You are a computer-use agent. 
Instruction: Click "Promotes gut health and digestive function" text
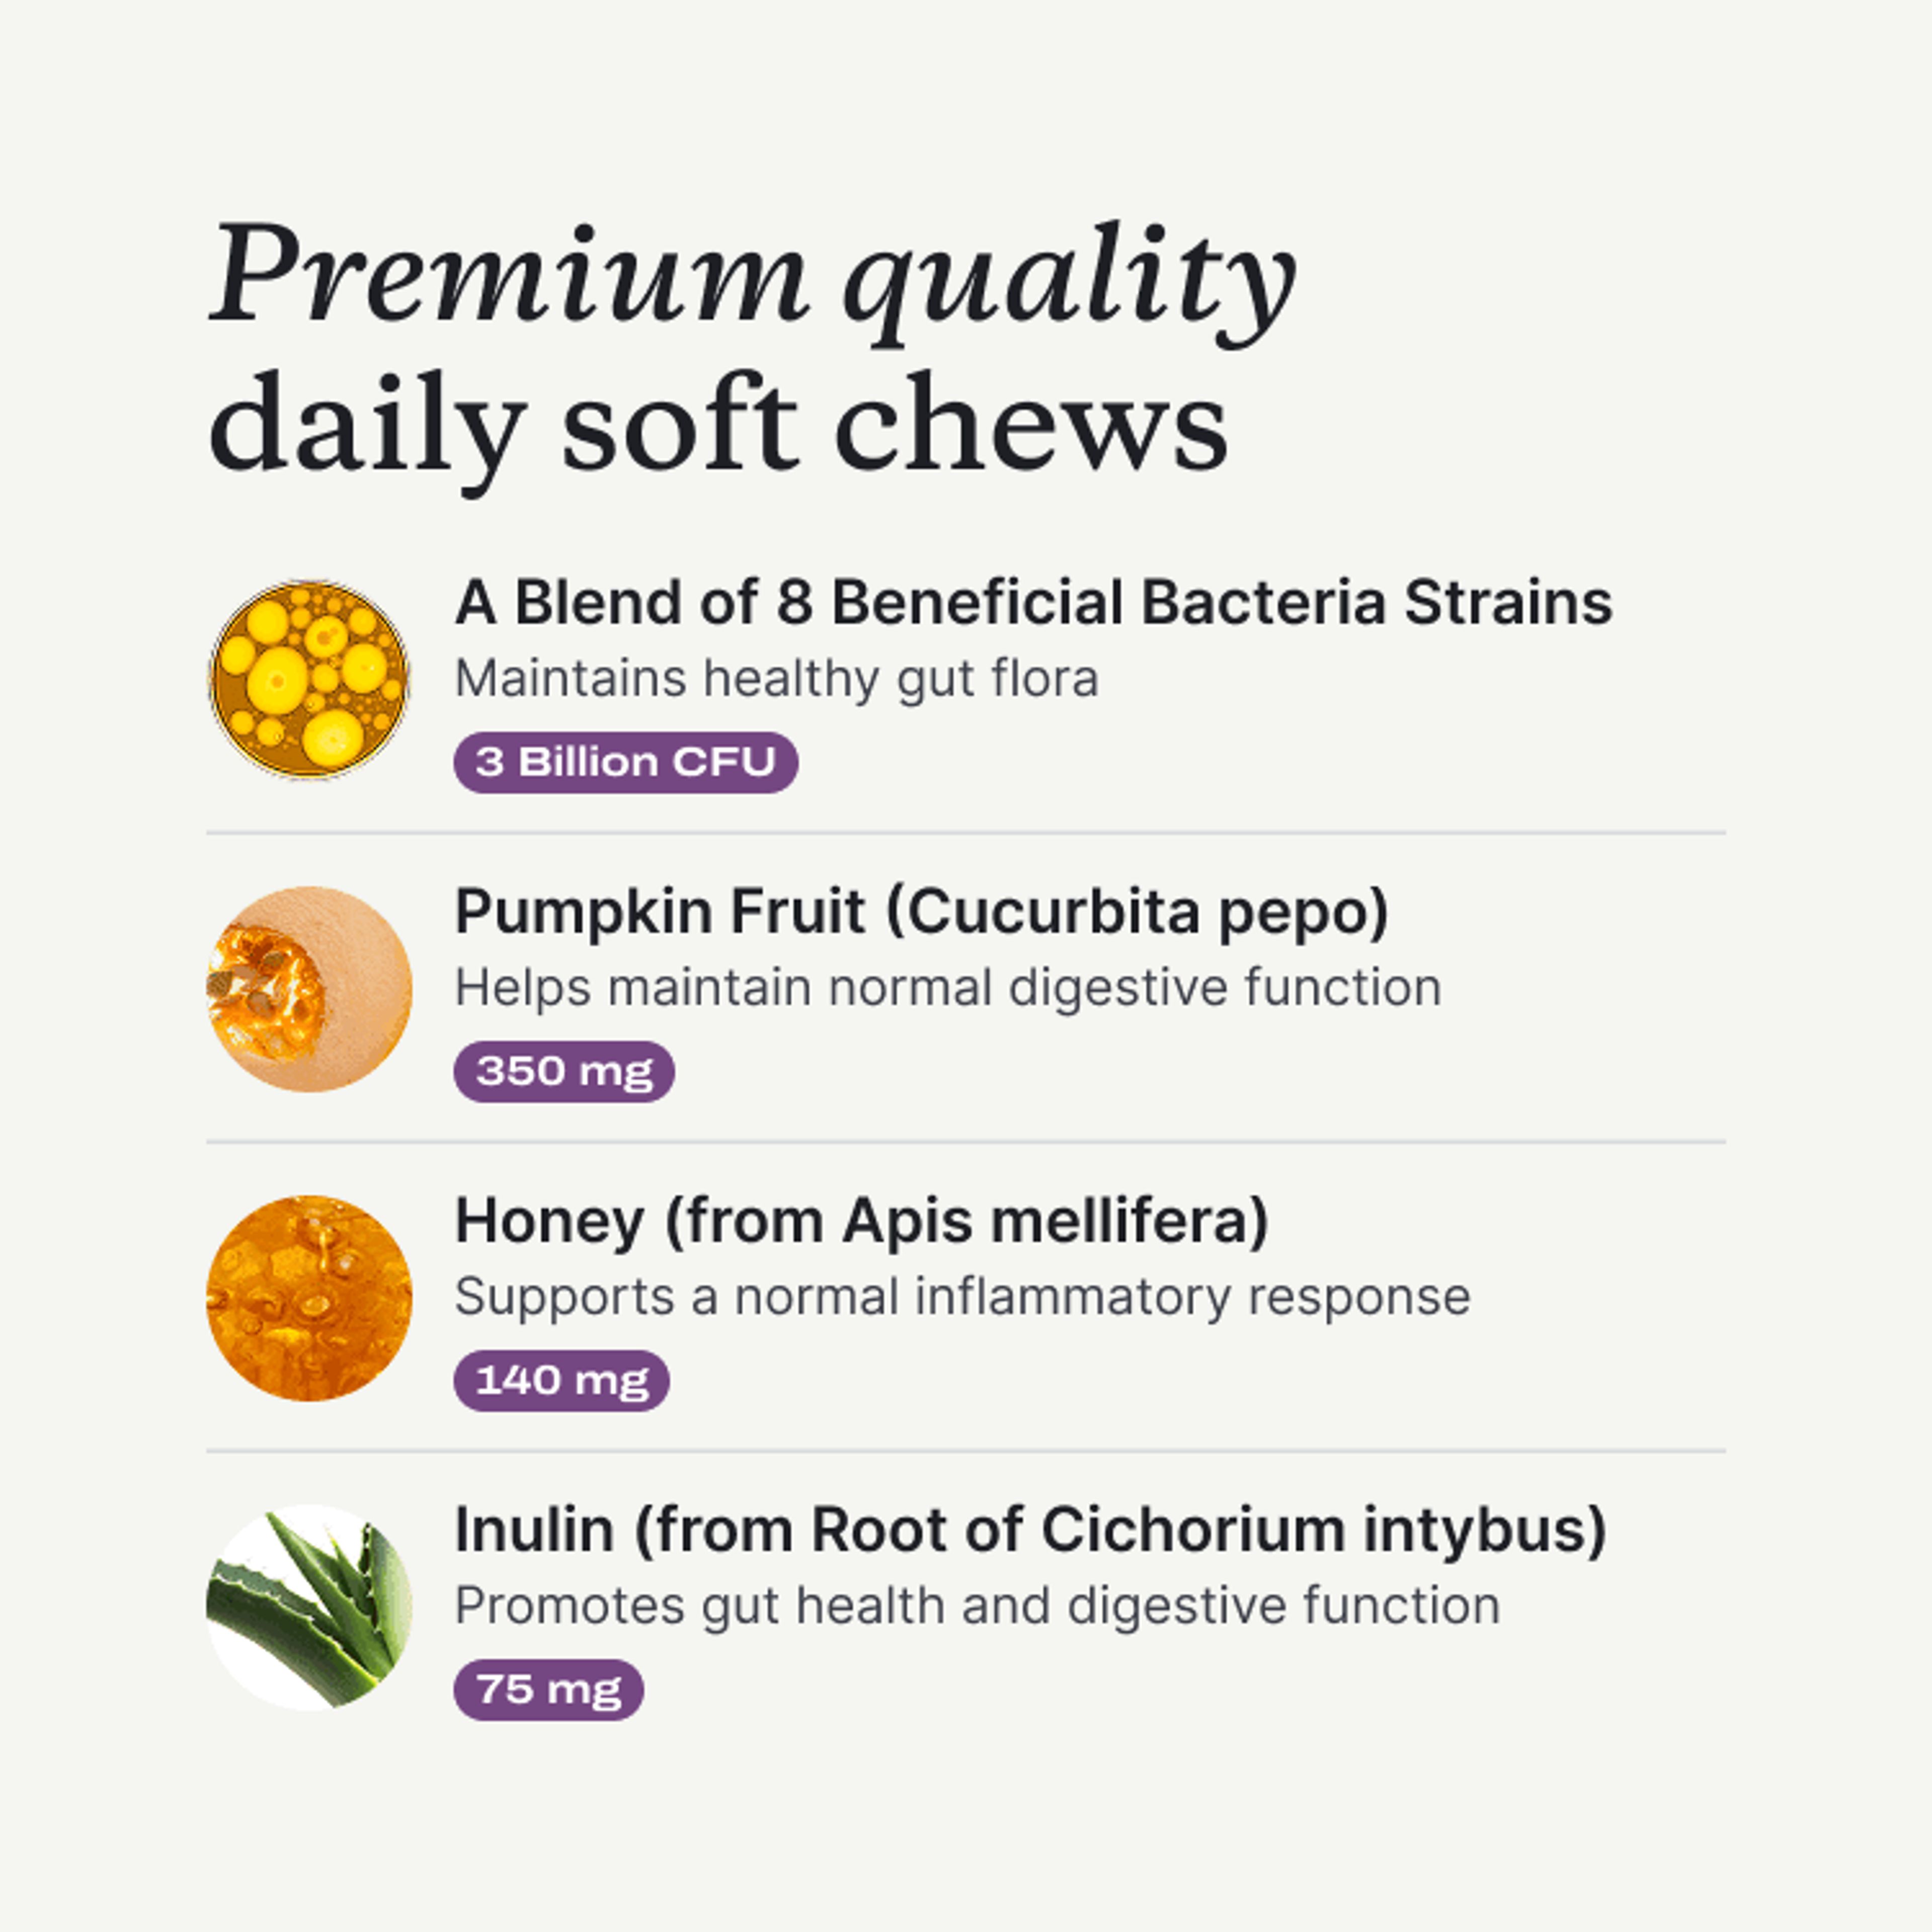coord(976,1606)
